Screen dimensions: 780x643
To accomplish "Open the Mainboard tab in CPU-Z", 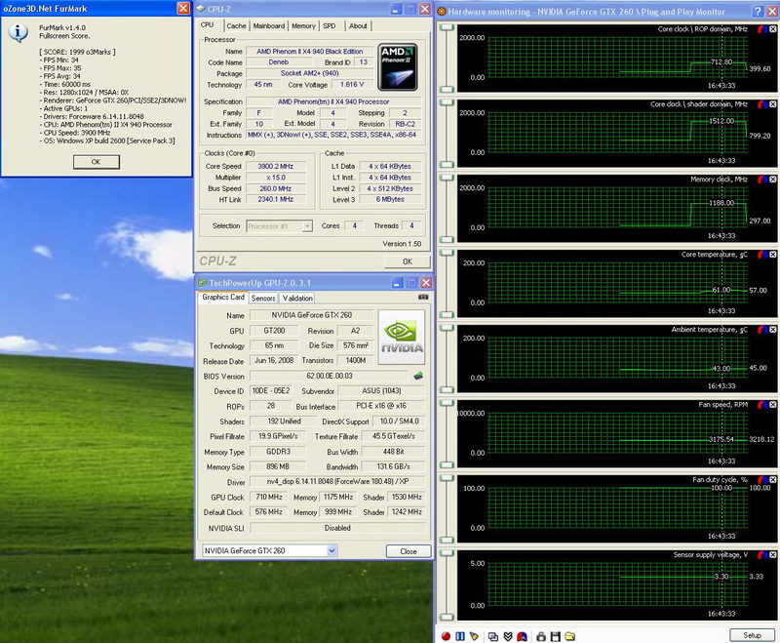I will [269, 26].
